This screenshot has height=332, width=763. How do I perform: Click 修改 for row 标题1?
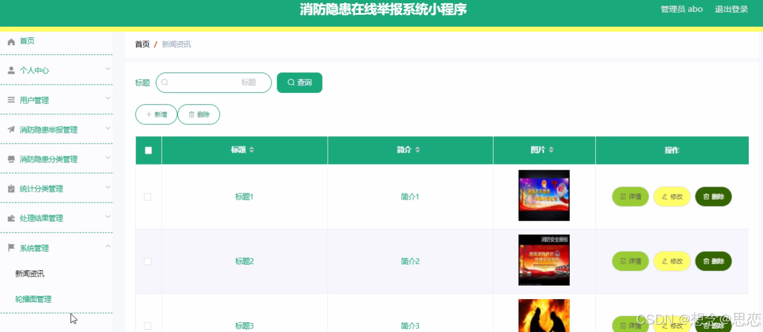[x=672, y=197]
